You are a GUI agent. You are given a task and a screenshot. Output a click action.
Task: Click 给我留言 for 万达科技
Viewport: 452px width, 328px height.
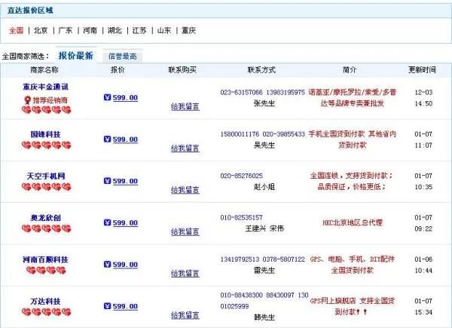coord(185,315)
